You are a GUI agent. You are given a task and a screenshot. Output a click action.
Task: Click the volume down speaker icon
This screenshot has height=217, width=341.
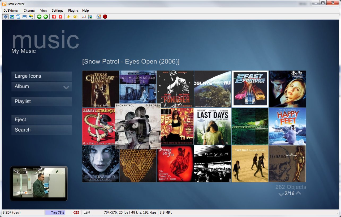click(x=69, y=17)
